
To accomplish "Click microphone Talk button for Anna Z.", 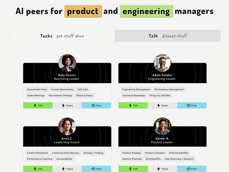I will (38, 169).
